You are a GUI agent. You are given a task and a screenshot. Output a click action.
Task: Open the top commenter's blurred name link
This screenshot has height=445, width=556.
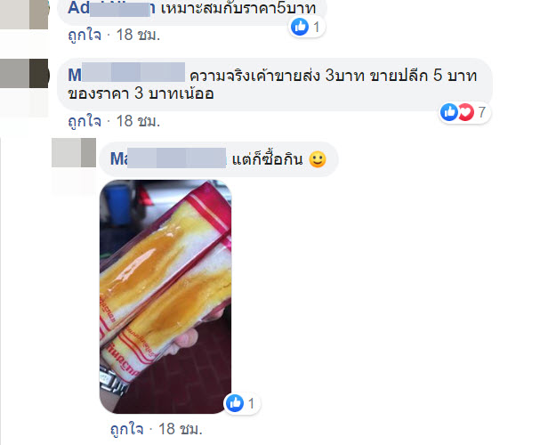click(x=111, y=8)
